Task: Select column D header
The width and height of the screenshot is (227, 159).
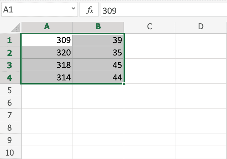Action: pyautogui.click(x=201, y=27)
